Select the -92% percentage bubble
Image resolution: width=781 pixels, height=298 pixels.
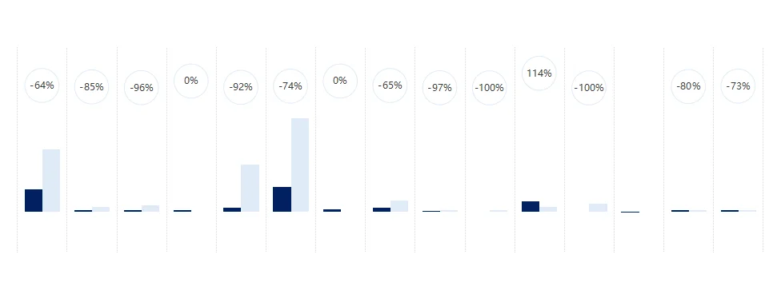point(241,87)
